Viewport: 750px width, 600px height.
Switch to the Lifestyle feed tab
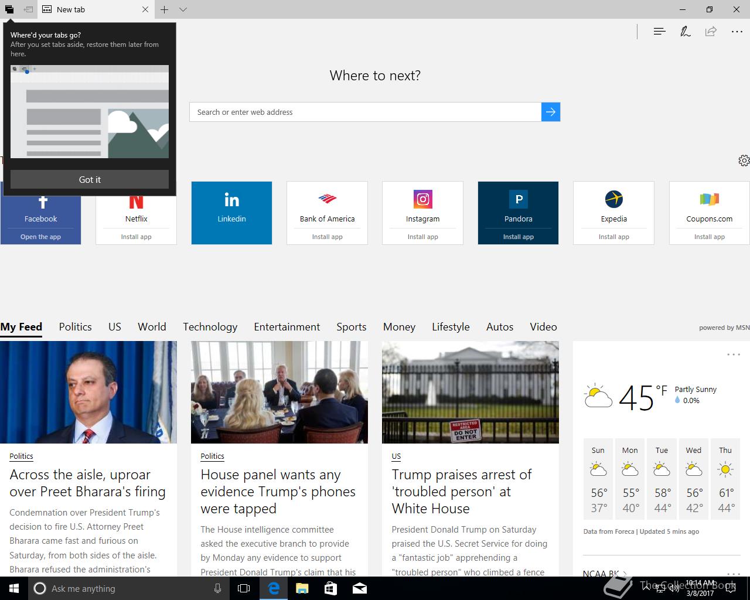451,327
